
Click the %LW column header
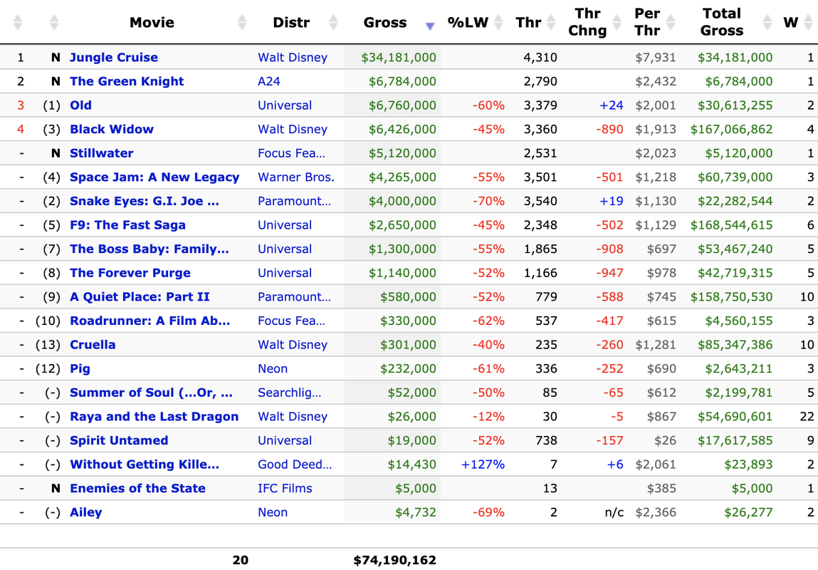click(468, 23)
